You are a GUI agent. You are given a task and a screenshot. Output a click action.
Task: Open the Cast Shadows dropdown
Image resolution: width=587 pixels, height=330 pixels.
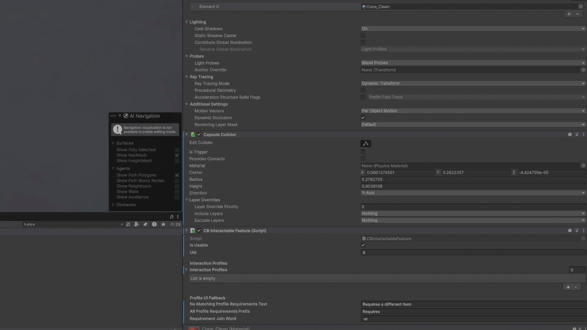(x=473, y=28)
